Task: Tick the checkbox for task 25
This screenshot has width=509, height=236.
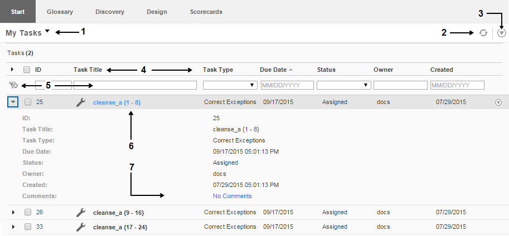Action: pos(28,102)
